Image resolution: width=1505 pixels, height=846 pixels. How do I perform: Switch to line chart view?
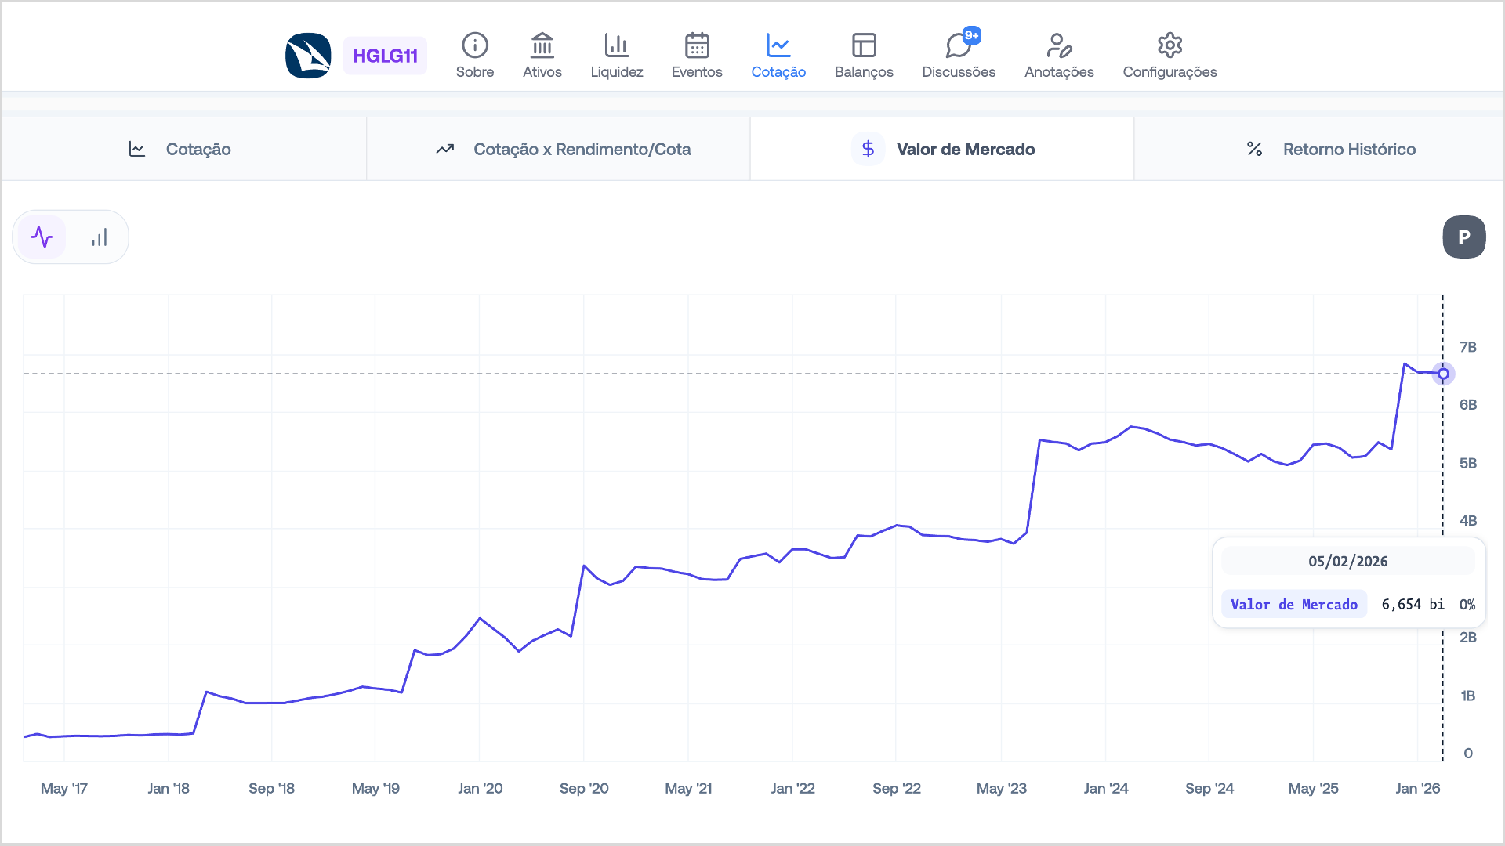(42, 237)
